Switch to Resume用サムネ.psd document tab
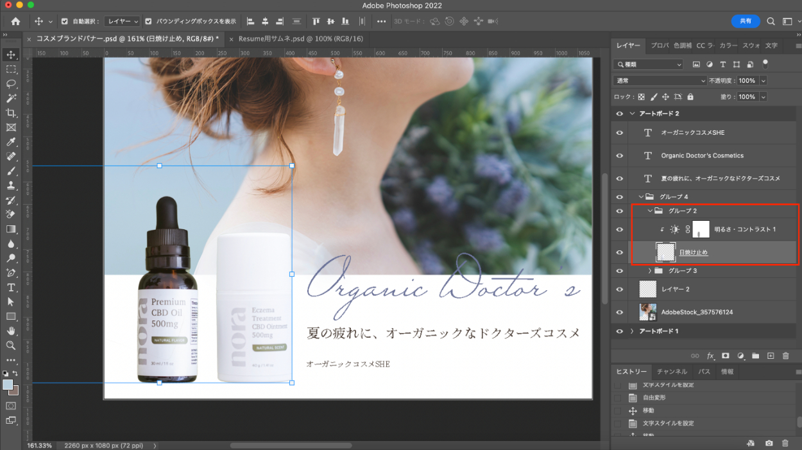Image resolution: width=802 pixels, height=450 pixels. click(300, 39)
